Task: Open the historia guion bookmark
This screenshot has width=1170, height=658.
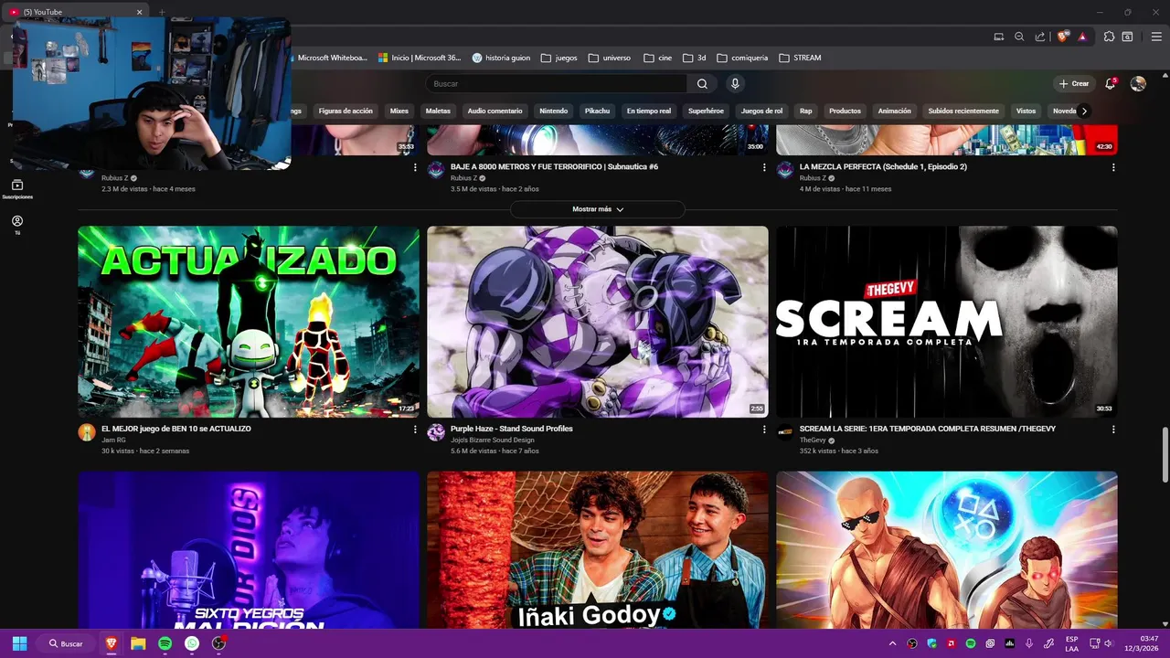Action: pos(501,58)
